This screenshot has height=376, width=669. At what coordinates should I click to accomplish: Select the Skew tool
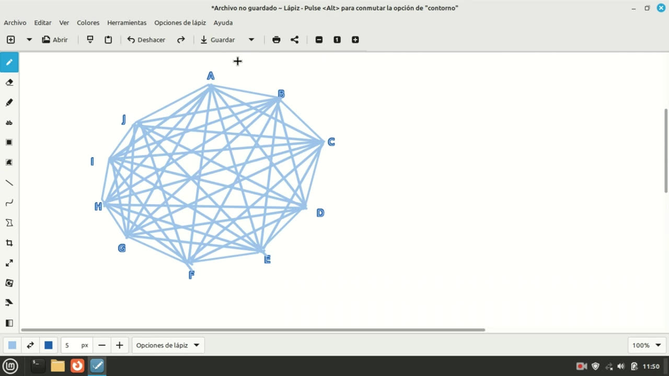(9, 303)
